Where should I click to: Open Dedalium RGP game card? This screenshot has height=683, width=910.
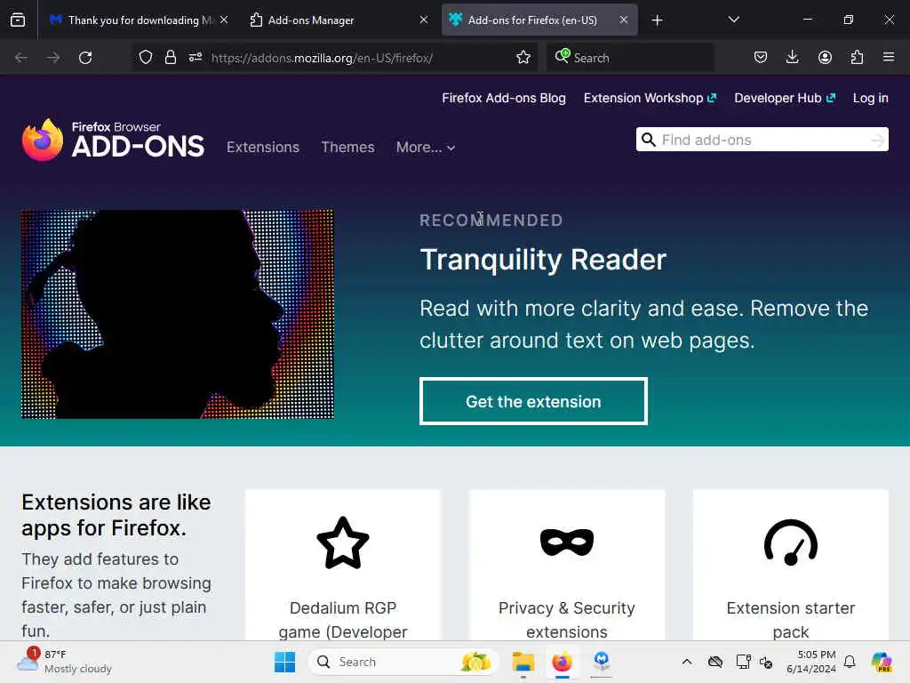[343, 565]
